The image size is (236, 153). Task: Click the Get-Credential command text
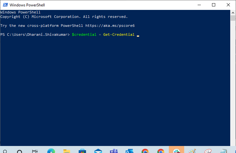pos(119,34)
